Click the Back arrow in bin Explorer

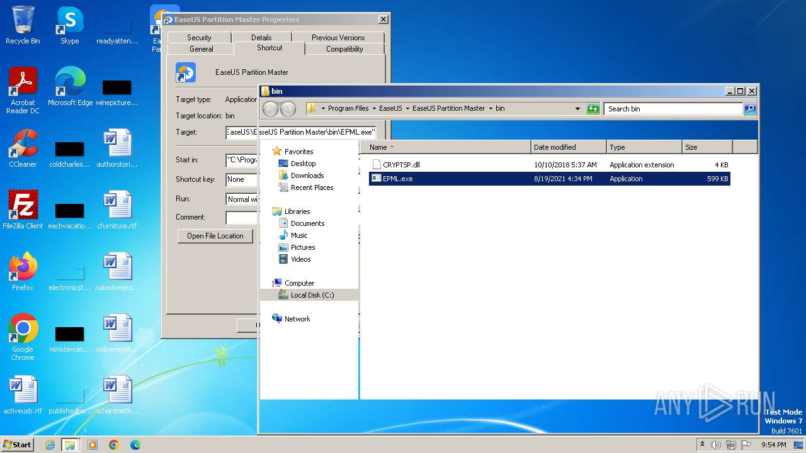point(270,109)
